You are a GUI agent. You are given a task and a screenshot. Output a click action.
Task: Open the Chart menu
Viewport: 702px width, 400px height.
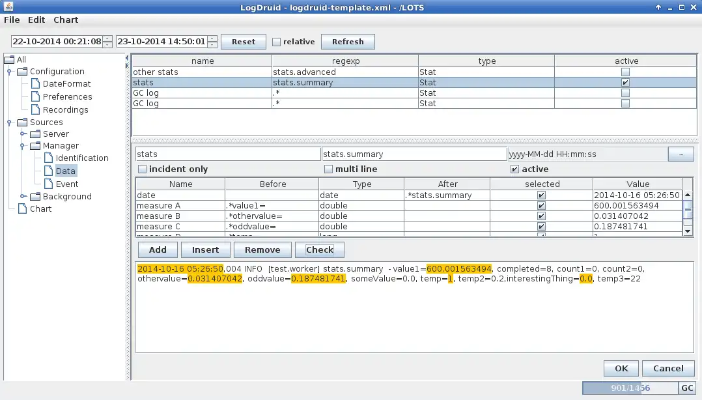coord(66,20)
